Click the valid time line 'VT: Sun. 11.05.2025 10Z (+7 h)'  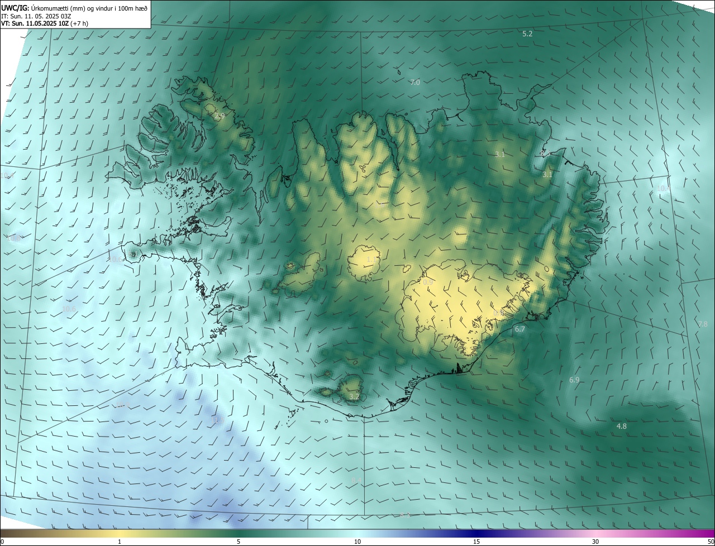(45, 23)
